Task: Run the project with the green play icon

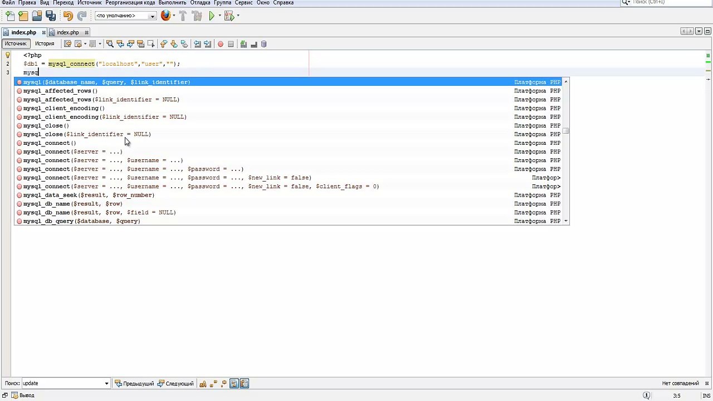Action: coord(212,16)
